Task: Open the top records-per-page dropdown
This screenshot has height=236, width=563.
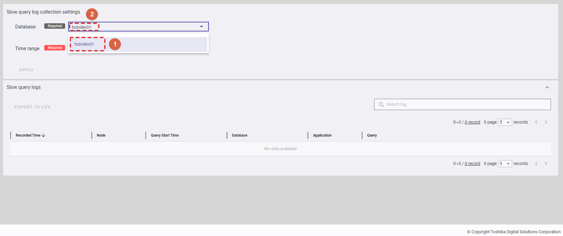Action: tap(505, 122)
